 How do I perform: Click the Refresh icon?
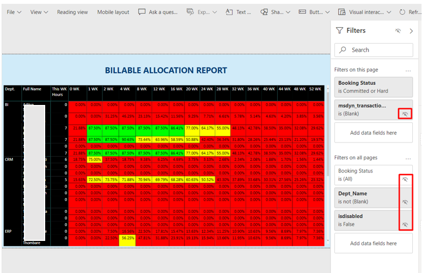tap(402, 12)
